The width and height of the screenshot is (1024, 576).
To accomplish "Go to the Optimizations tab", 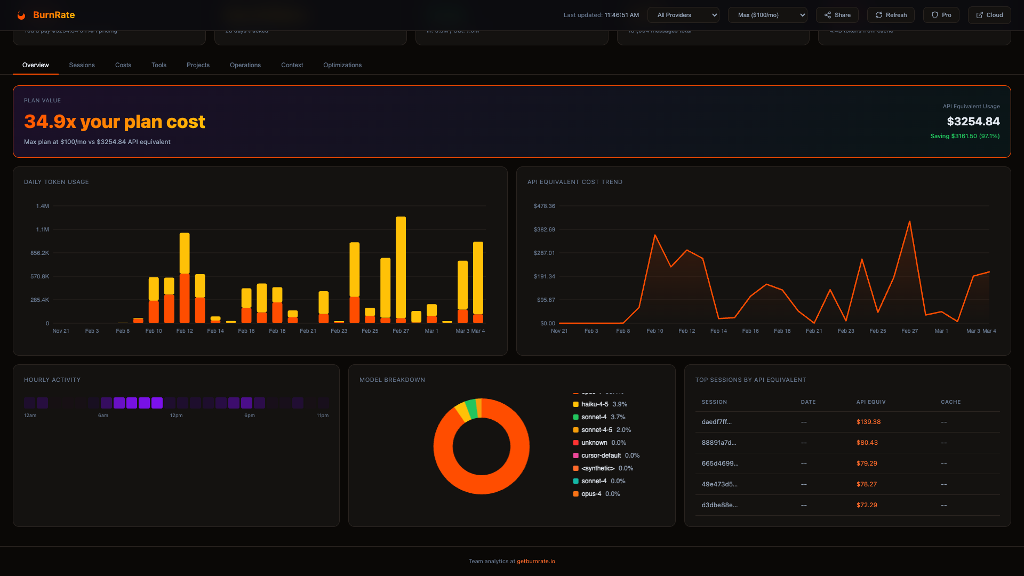I will (342, 65).
